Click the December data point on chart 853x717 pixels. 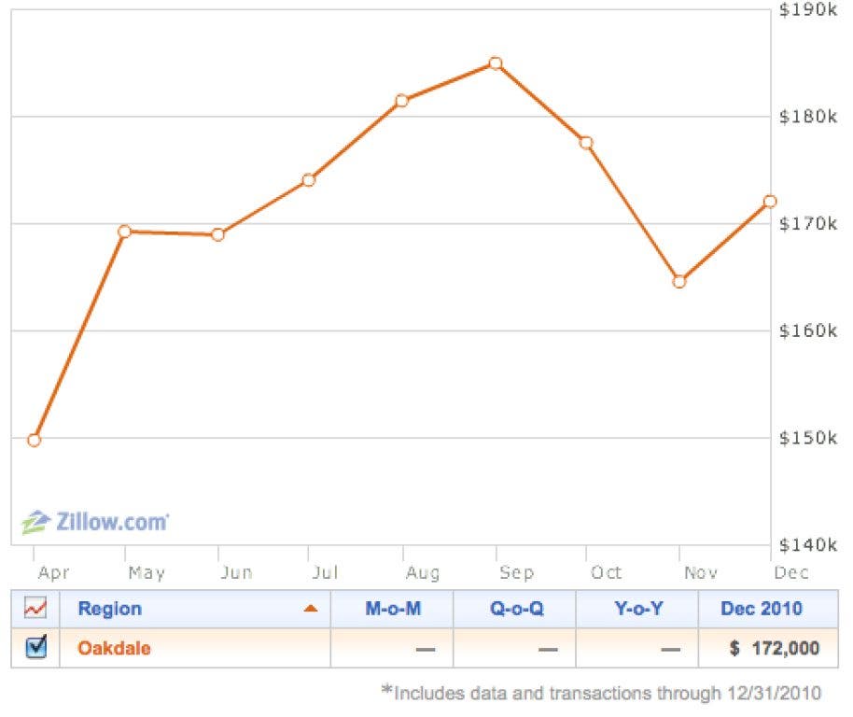[770, 201]
